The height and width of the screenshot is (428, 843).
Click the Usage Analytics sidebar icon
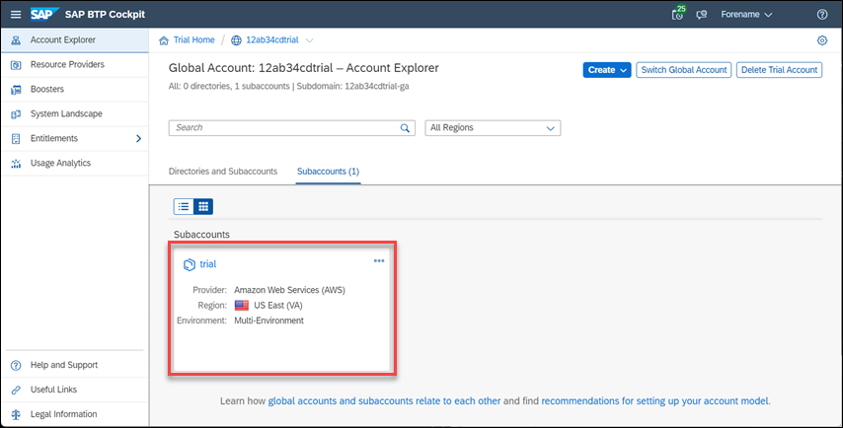[x=16, y=164]
